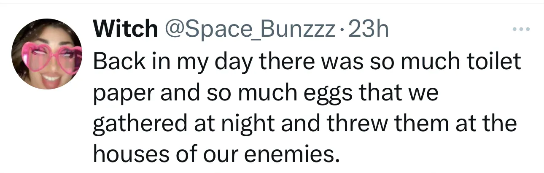Click the display name Witch
The height and width of the screenshot is (173, 544).
tap(124, 30)
